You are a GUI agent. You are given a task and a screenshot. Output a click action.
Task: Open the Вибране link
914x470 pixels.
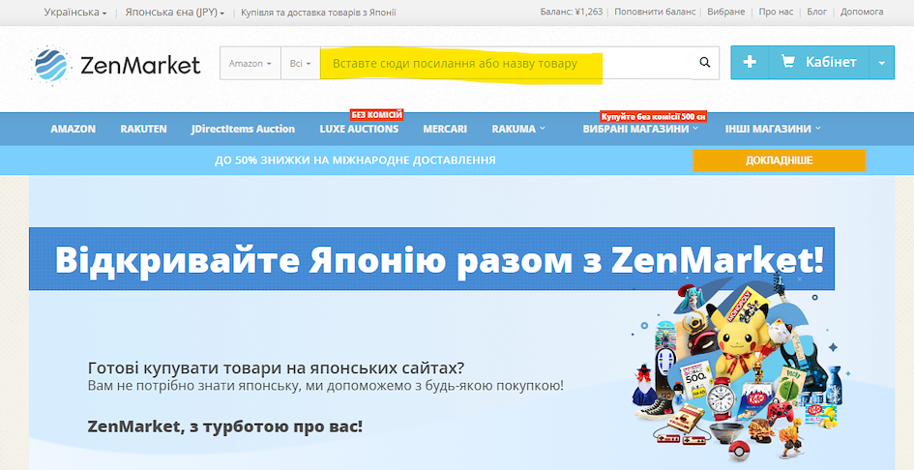pos(725,12)
